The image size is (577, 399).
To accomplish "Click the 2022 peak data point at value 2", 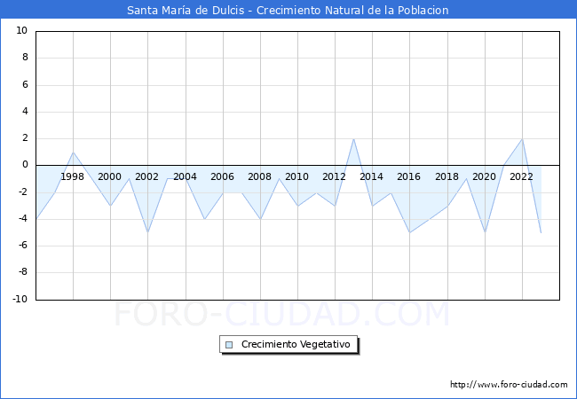I will click(522, 139).
